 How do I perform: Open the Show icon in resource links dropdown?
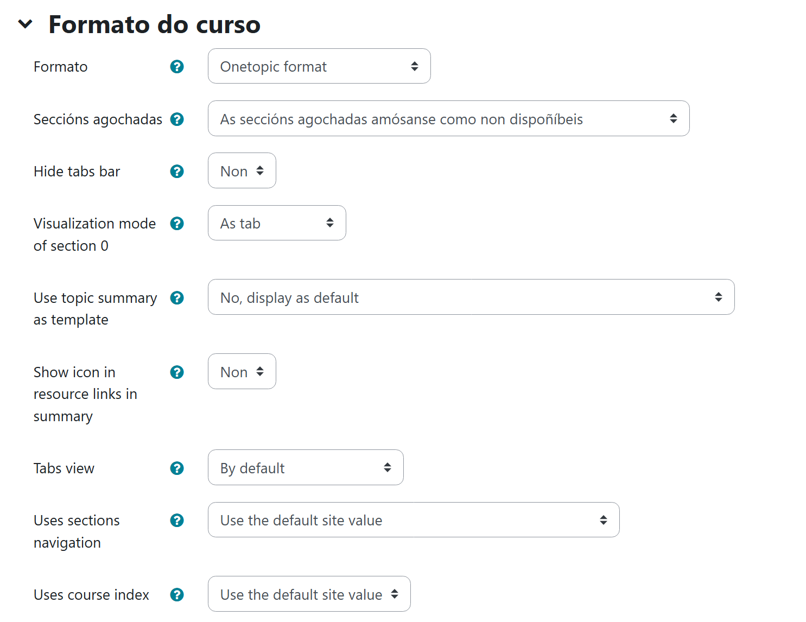[x=242, y=371]
